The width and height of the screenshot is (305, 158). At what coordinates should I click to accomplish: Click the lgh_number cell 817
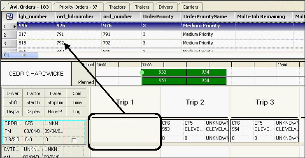point(36,35)
